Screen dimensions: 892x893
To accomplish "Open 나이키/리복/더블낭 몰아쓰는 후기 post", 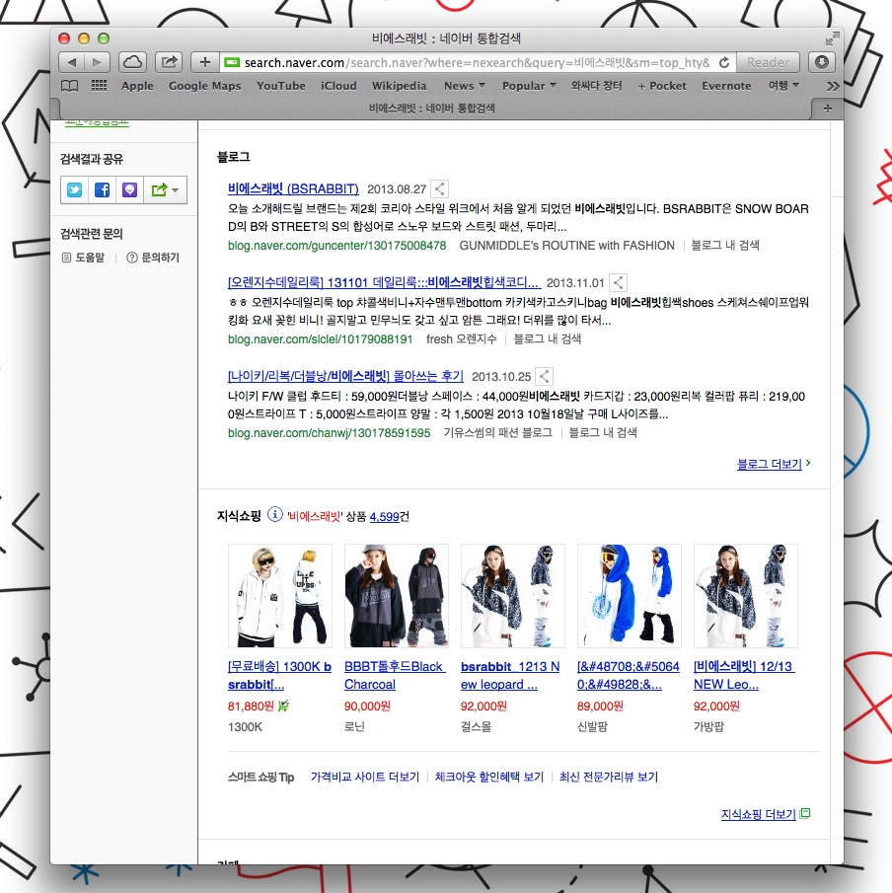I will (345, 376).
